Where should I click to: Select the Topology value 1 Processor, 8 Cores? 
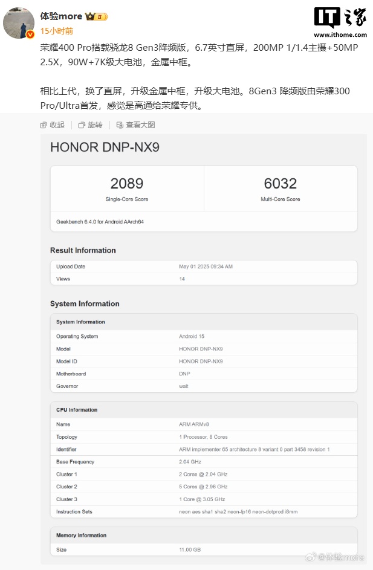(x=203, y=437)
